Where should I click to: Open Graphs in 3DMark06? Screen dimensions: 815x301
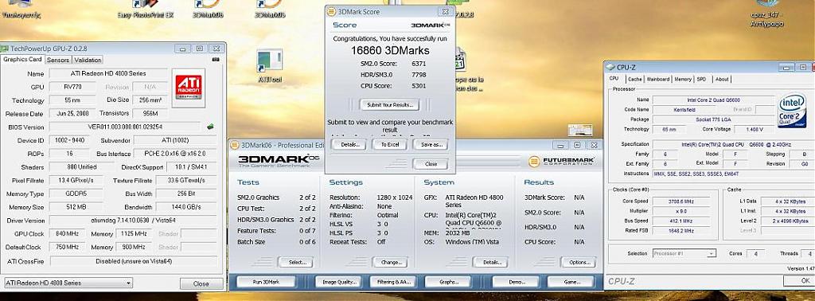coord(448,282)
